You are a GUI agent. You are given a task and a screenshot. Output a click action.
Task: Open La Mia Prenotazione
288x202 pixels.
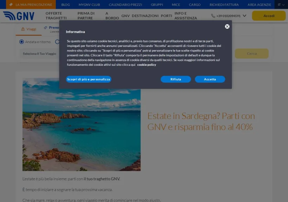coord(31,5)
